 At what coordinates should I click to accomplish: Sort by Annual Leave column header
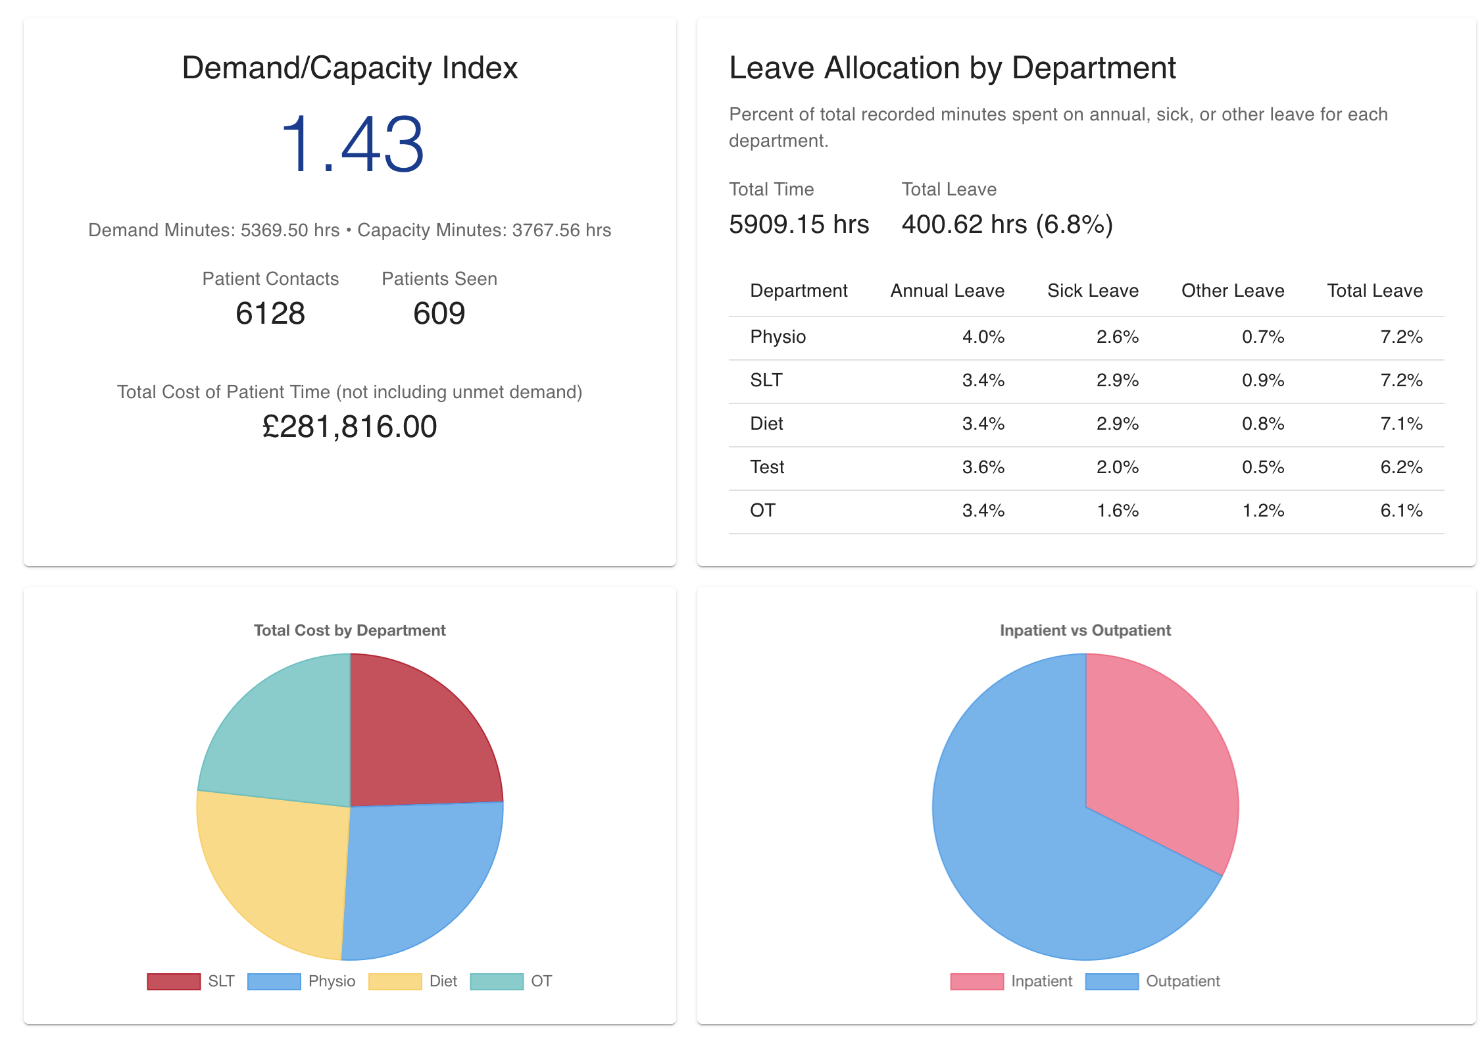tap(947, 291)
